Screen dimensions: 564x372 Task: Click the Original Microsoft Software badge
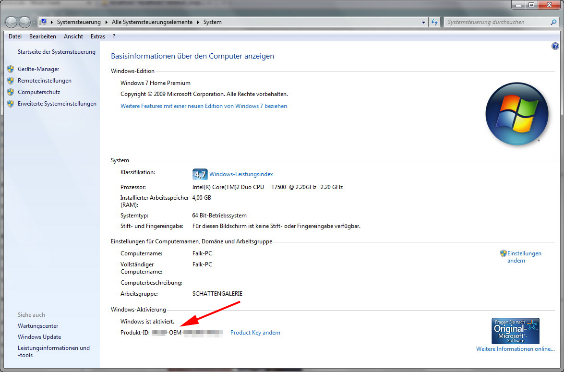(516, 331)
